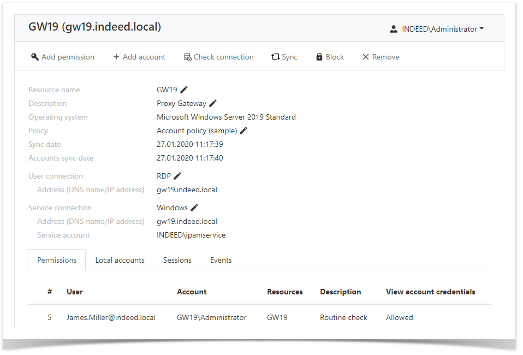Viewport: 523px width, 355px height.
Task: Click the User column header
Action: [x=75, y=292]
